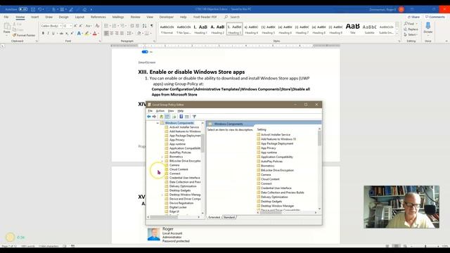Click the user account avatar in Word's title bar
This screenshot has width=450, height=253.
click(x=401, y=9)
